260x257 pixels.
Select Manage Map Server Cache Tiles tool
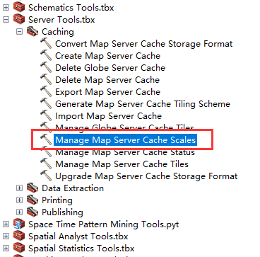[x=122, y=164]
